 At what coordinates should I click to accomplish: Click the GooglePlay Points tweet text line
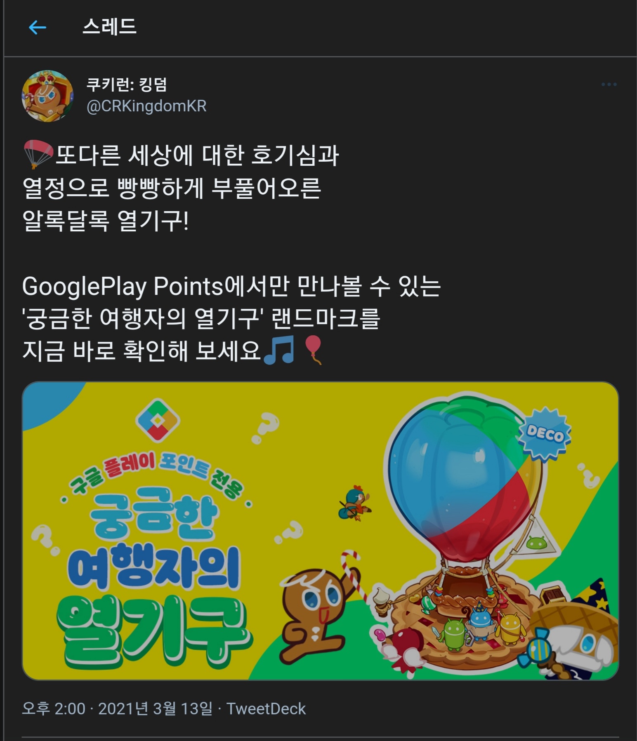click(231, 286)
